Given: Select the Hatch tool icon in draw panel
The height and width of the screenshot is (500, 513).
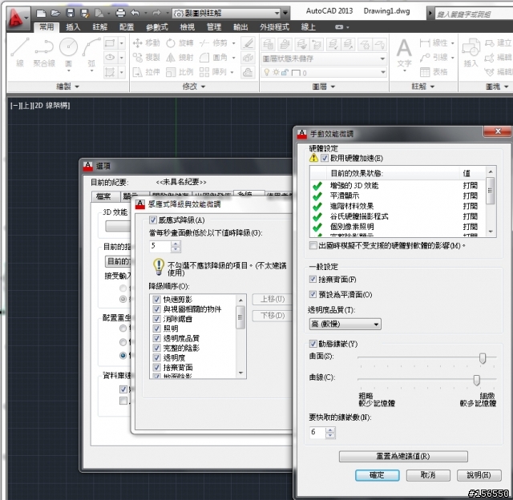Looking at the screenshot, I should 110,71.
